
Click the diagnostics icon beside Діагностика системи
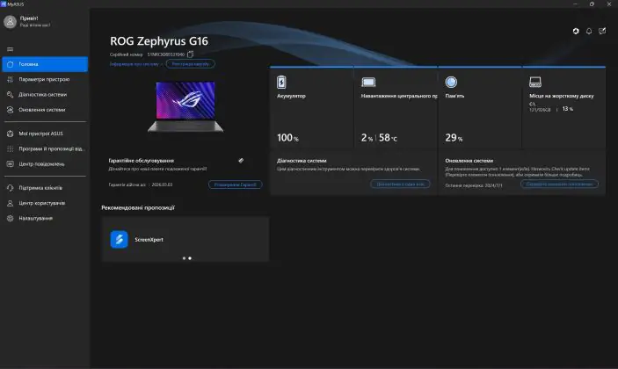click(x=11, y=95)
